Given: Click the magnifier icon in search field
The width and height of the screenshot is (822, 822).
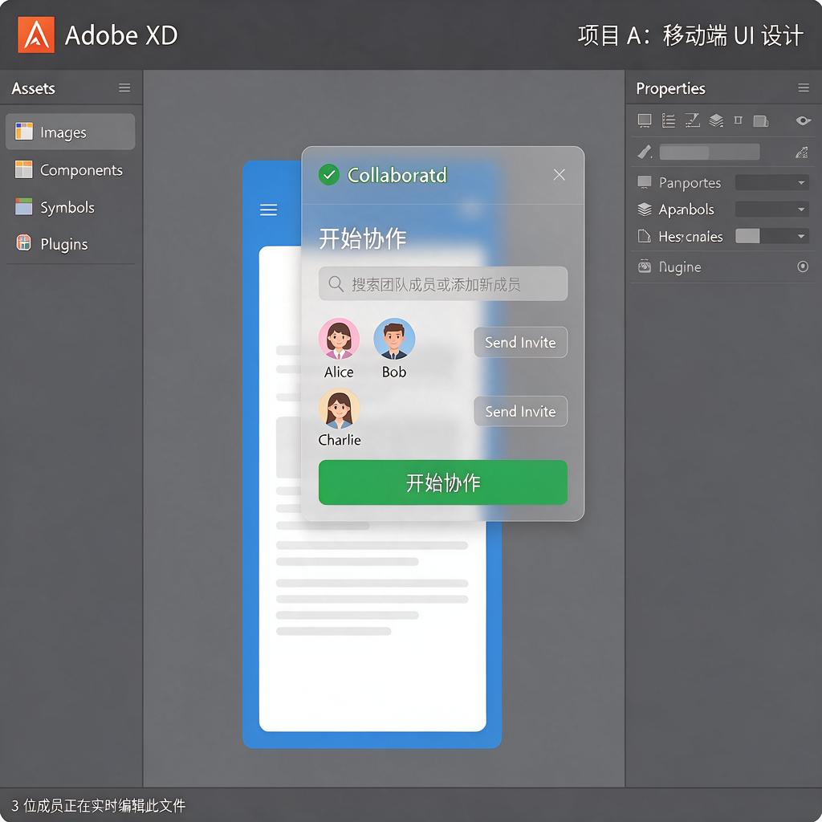Looking at the screenshot, I should (336, 283).
